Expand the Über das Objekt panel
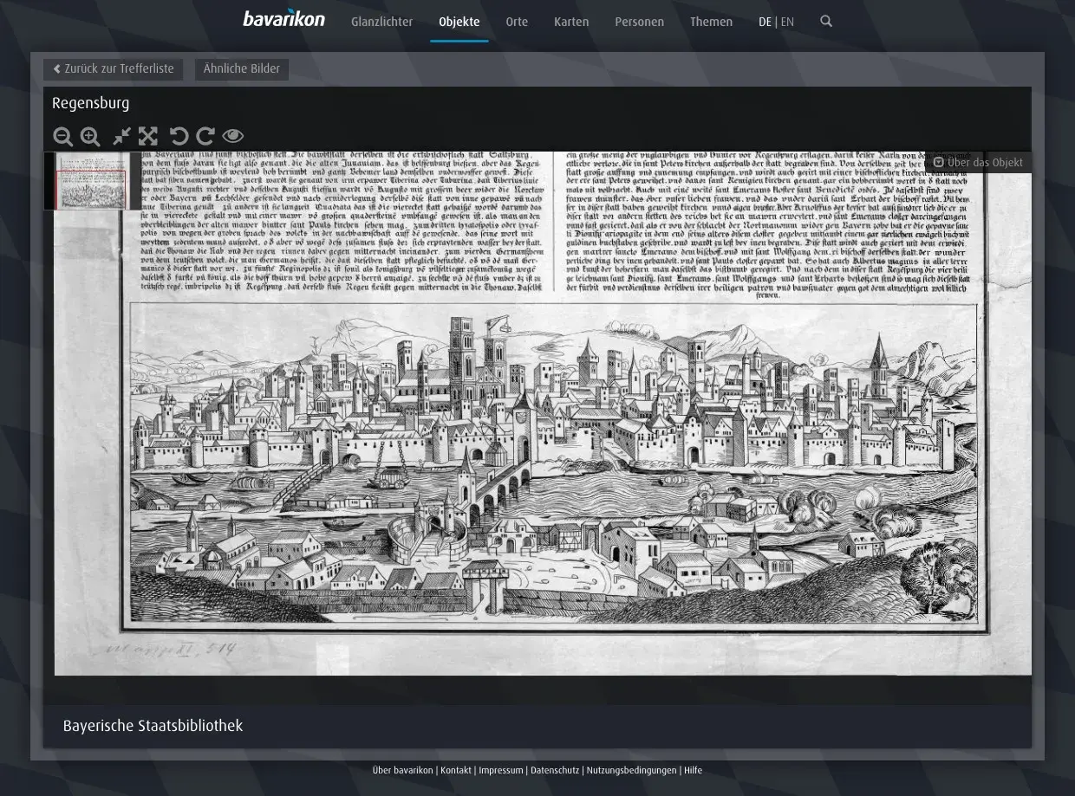The width and height of the screenshot is (1075, 796). (x=978, y=162)
